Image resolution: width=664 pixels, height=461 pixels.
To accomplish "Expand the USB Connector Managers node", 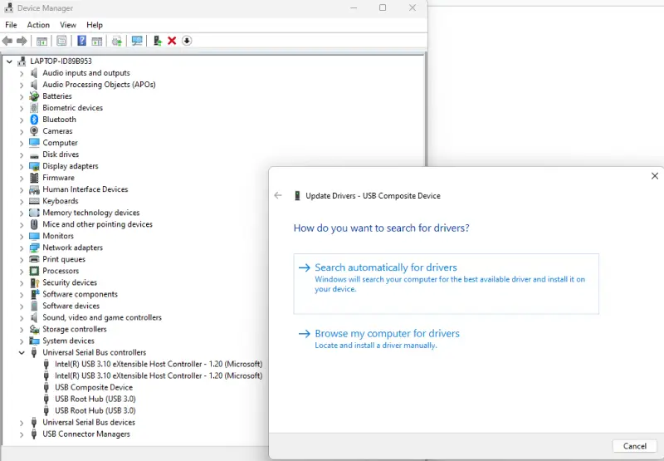I will tap(22, 434).
